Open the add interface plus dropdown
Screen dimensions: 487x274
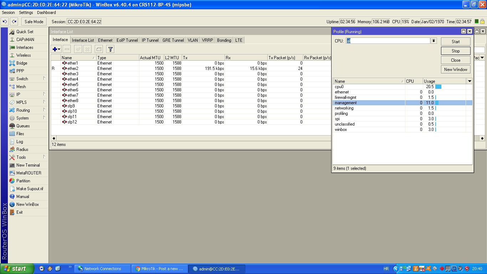click(x=56, y=49)
